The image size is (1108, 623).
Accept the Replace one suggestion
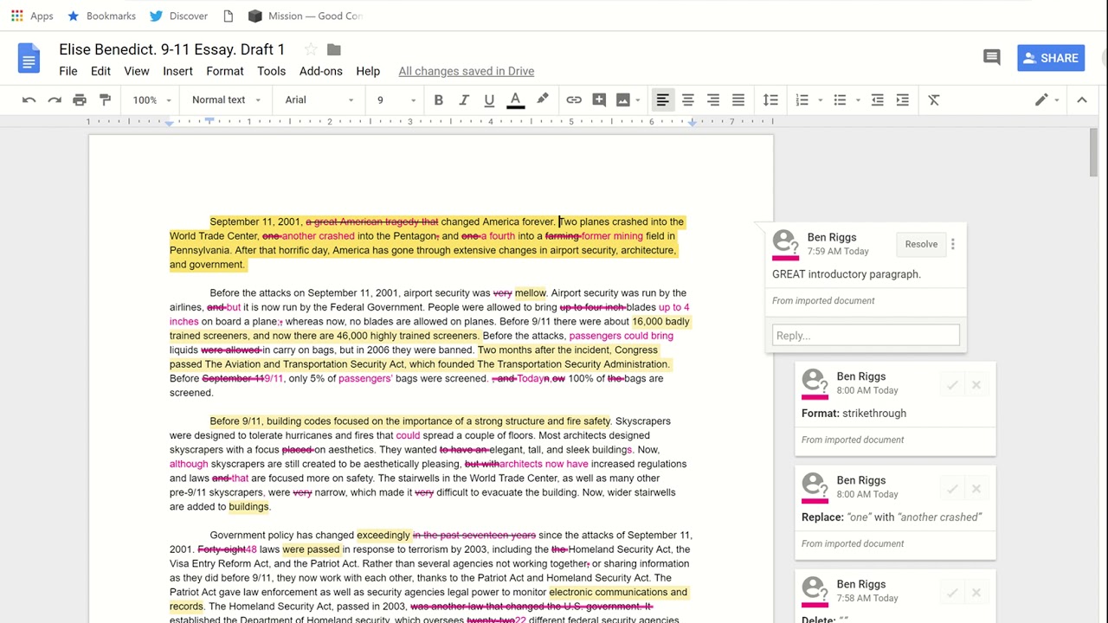(x=952, y=489)
